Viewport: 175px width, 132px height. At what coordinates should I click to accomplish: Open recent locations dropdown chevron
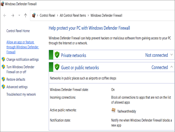19,16
